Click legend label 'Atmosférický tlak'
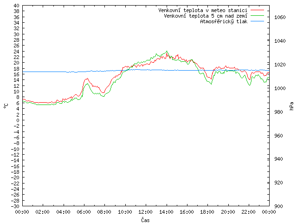This screenshot has height=223, width=297. coord(224,21)
